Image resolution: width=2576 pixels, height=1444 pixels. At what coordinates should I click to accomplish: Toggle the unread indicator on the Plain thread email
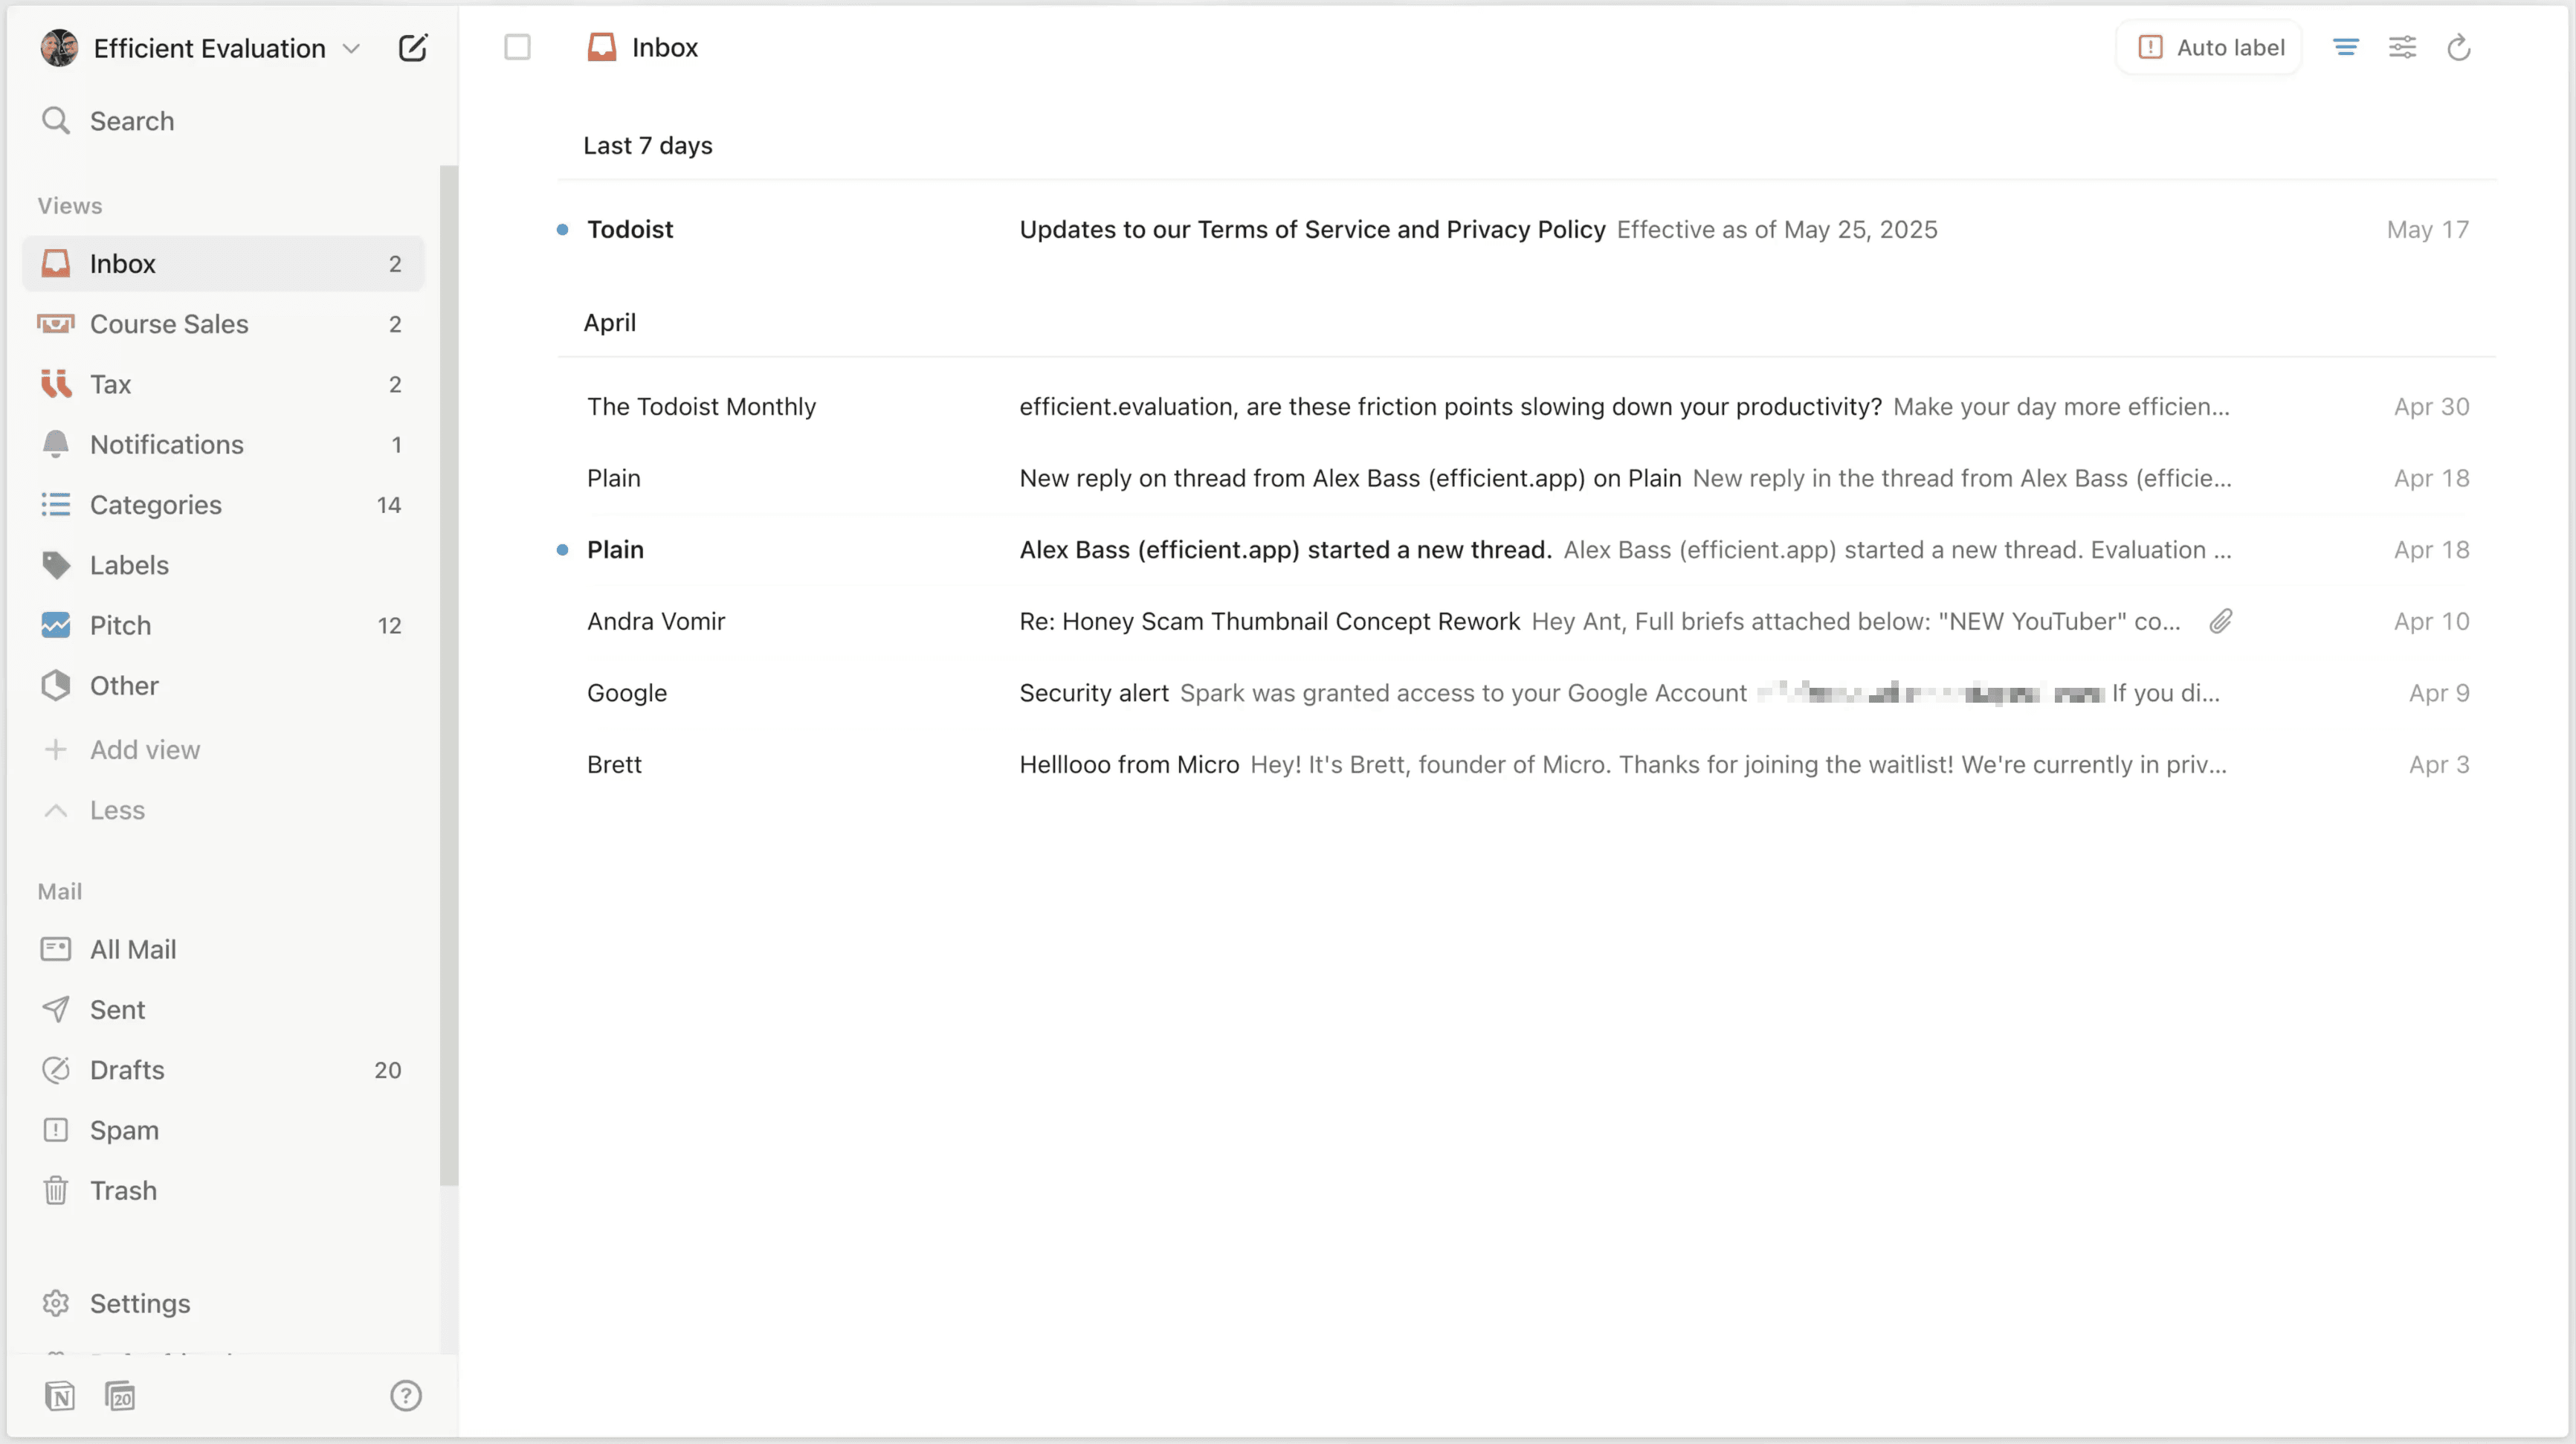point(563,549)
